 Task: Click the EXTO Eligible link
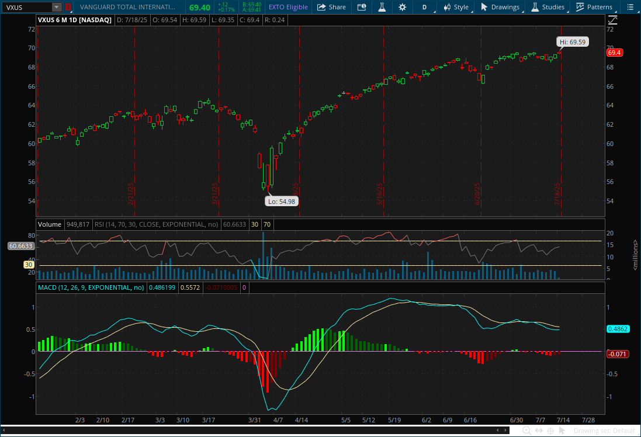288,7
